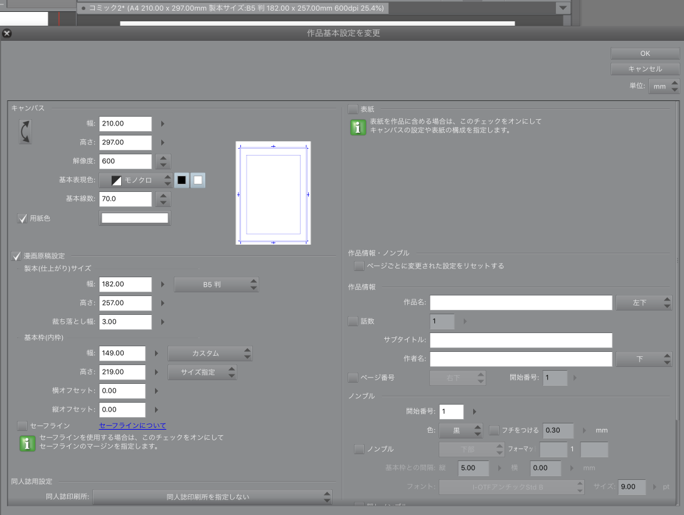Open the document tab list dropdown arrow
This screenshot has width=684, height=515.
(x=562, y=8)
